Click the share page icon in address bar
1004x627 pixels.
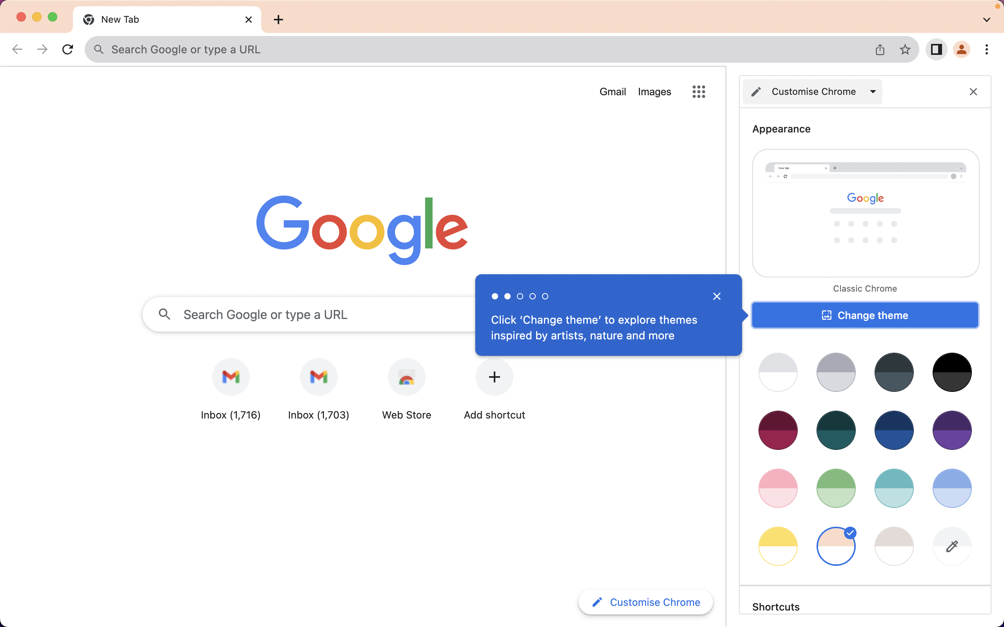tap(880, 49)
